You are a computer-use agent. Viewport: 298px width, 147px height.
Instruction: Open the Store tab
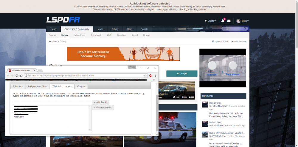coord(129,29)
